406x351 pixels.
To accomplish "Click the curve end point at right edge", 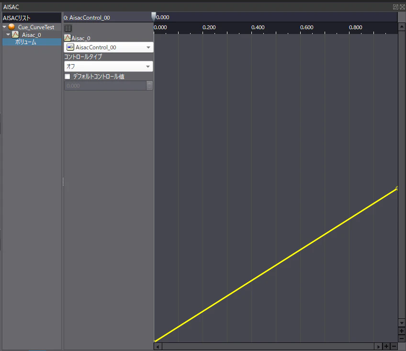I will point(397,188).
